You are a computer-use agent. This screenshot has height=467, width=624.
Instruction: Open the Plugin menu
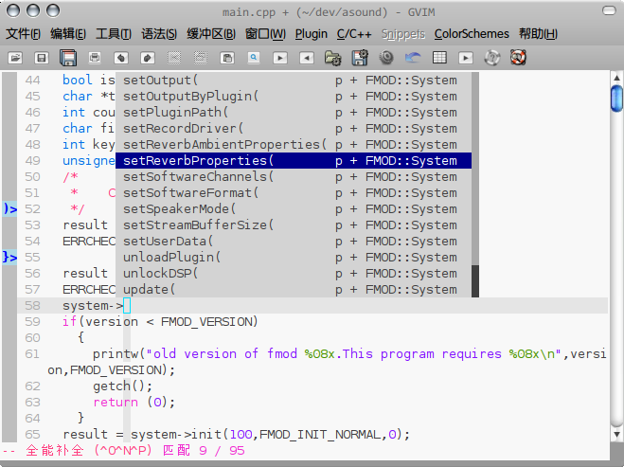click(x=312, y=34)
